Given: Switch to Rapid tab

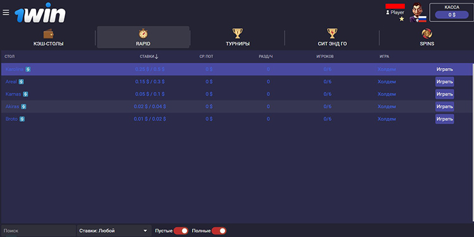Looking at the screenshot, I should click(143, 37).
